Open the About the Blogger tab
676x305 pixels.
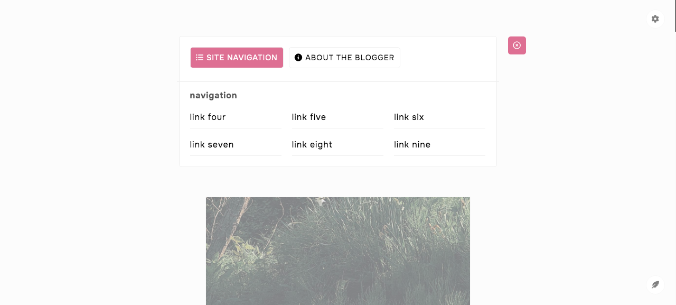pyautogui.click(x=344, y=58)
